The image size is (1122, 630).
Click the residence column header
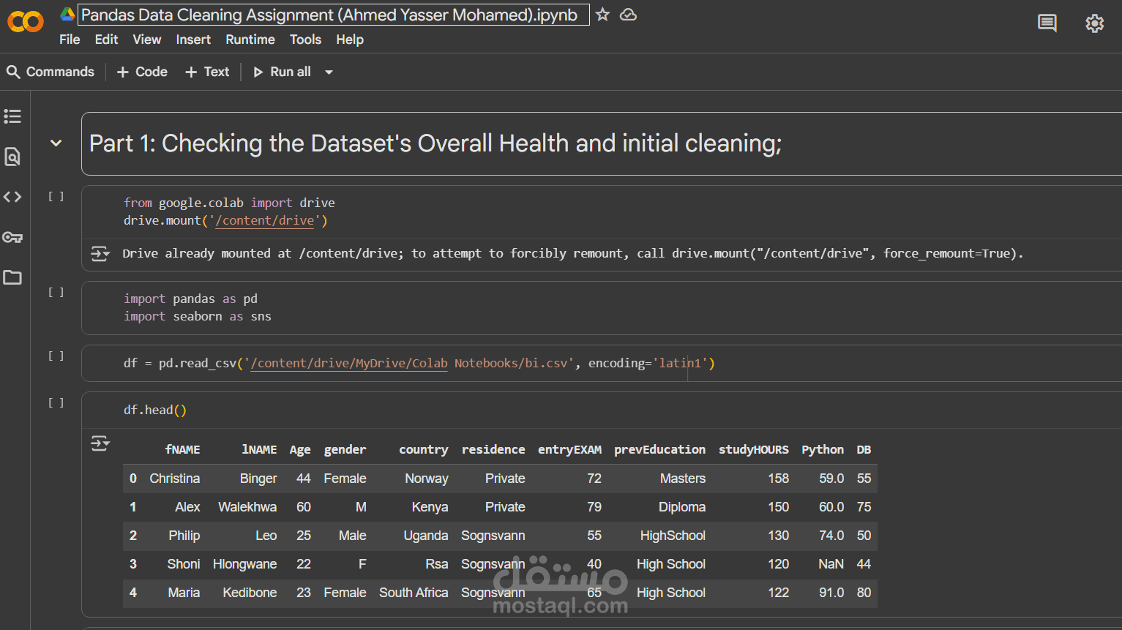coord(493,450)
